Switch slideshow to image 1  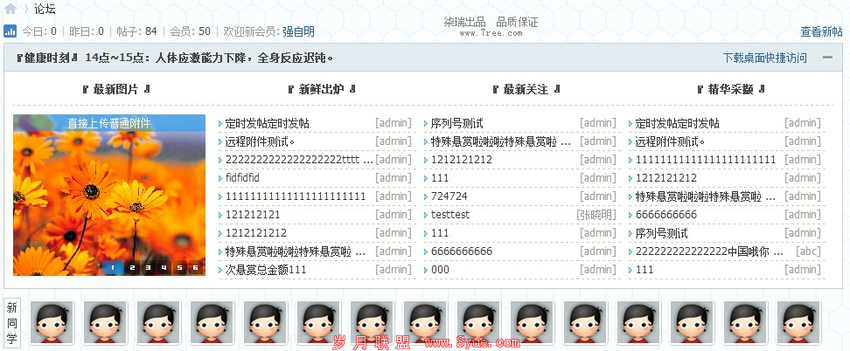click(x=112, y=267)
